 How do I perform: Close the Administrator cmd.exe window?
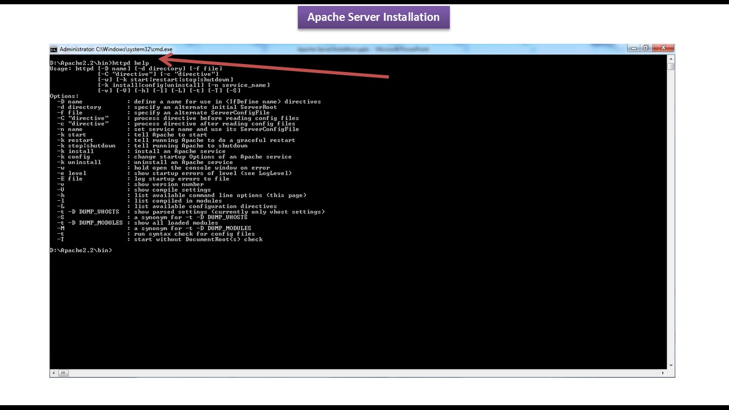pos(663,48)
